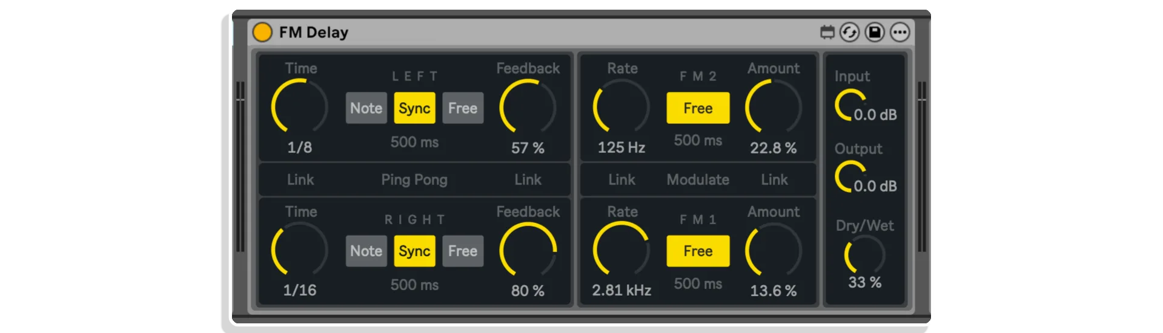
Task: Click the FM 2 rate value 125 Hz
Action: tap(621, 147)
